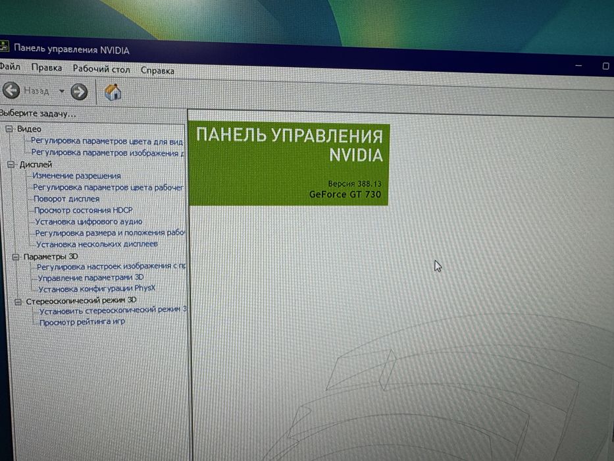Go to the Home page icon
Image resolution: width=614 pixels, height=461 pixels.
113,92
